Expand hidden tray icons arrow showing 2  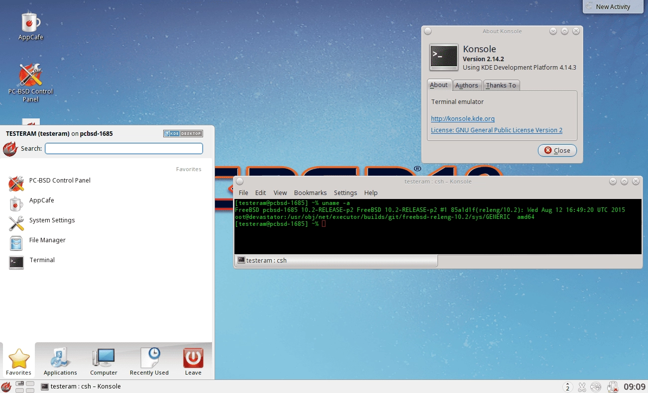coord(567,387)
